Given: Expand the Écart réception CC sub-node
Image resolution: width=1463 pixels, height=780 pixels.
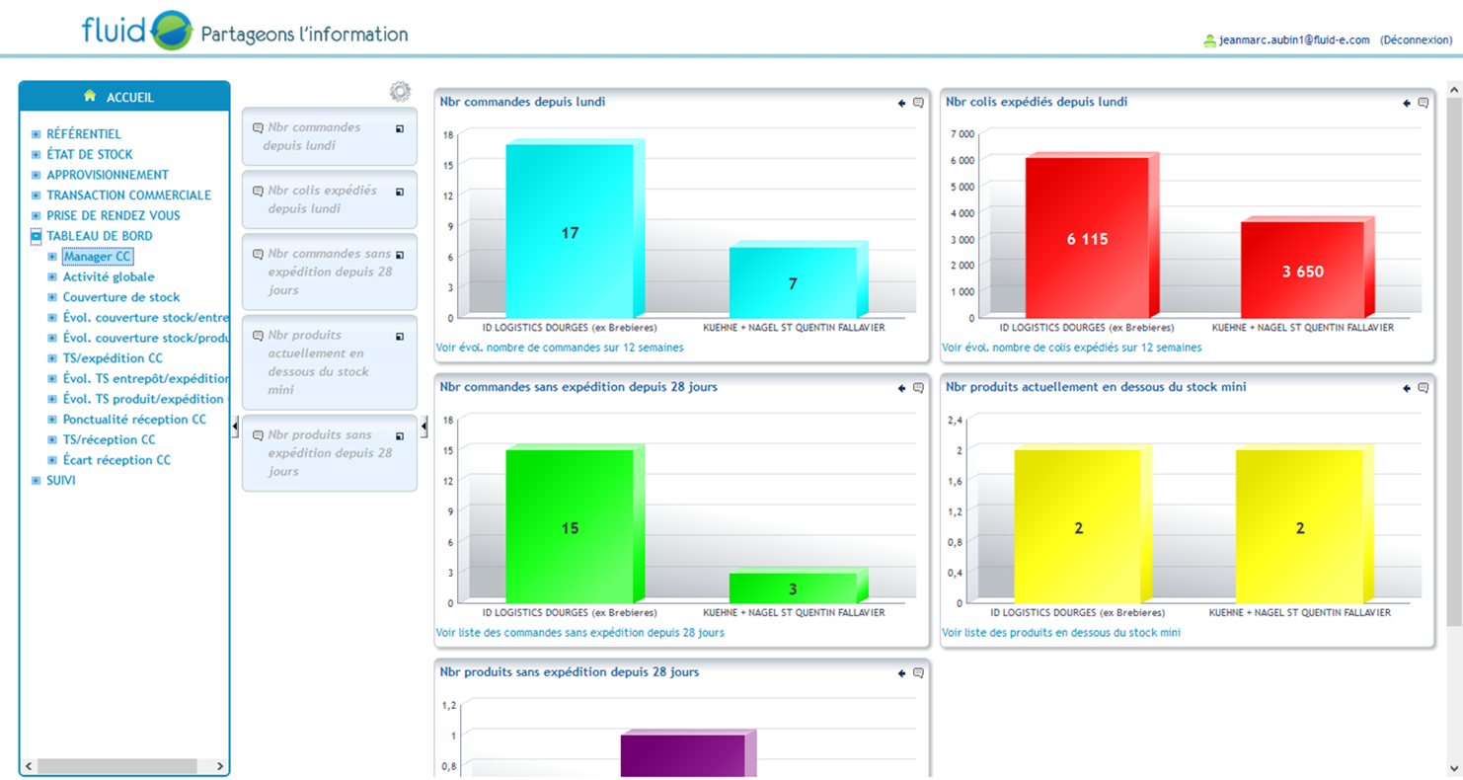Looking at the screenshot, I should pos(53,460).
